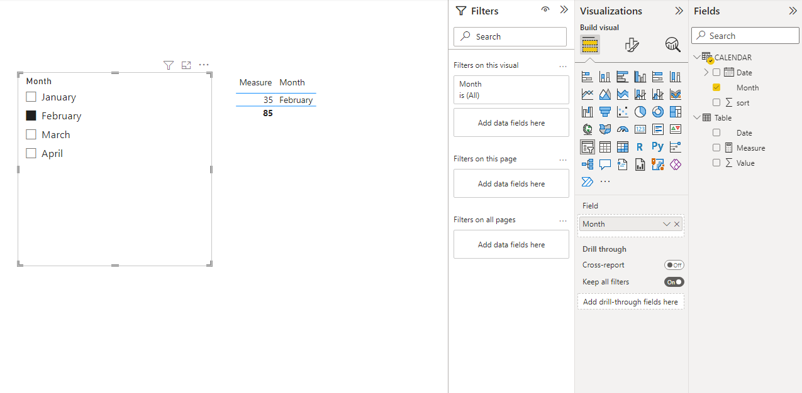The height and width of the screenshot is (393, 802).
Task: Select the Funnel chart visual
Action: 605,112
